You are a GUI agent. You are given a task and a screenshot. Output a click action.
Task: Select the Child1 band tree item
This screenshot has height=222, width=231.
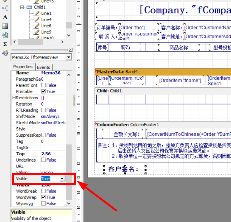coord(40,7)
